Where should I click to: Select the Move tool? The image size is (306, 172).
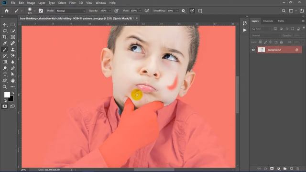pos(5,25)
